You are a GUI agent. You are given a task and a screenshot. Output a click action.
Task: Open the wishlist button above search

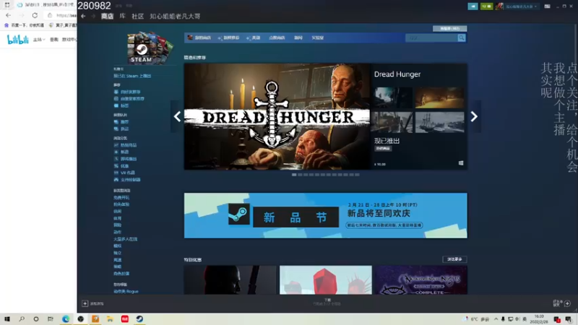449,28
